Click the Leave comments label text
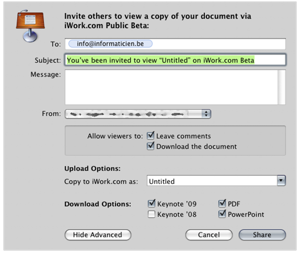300x256 pixels. point(183,136)
